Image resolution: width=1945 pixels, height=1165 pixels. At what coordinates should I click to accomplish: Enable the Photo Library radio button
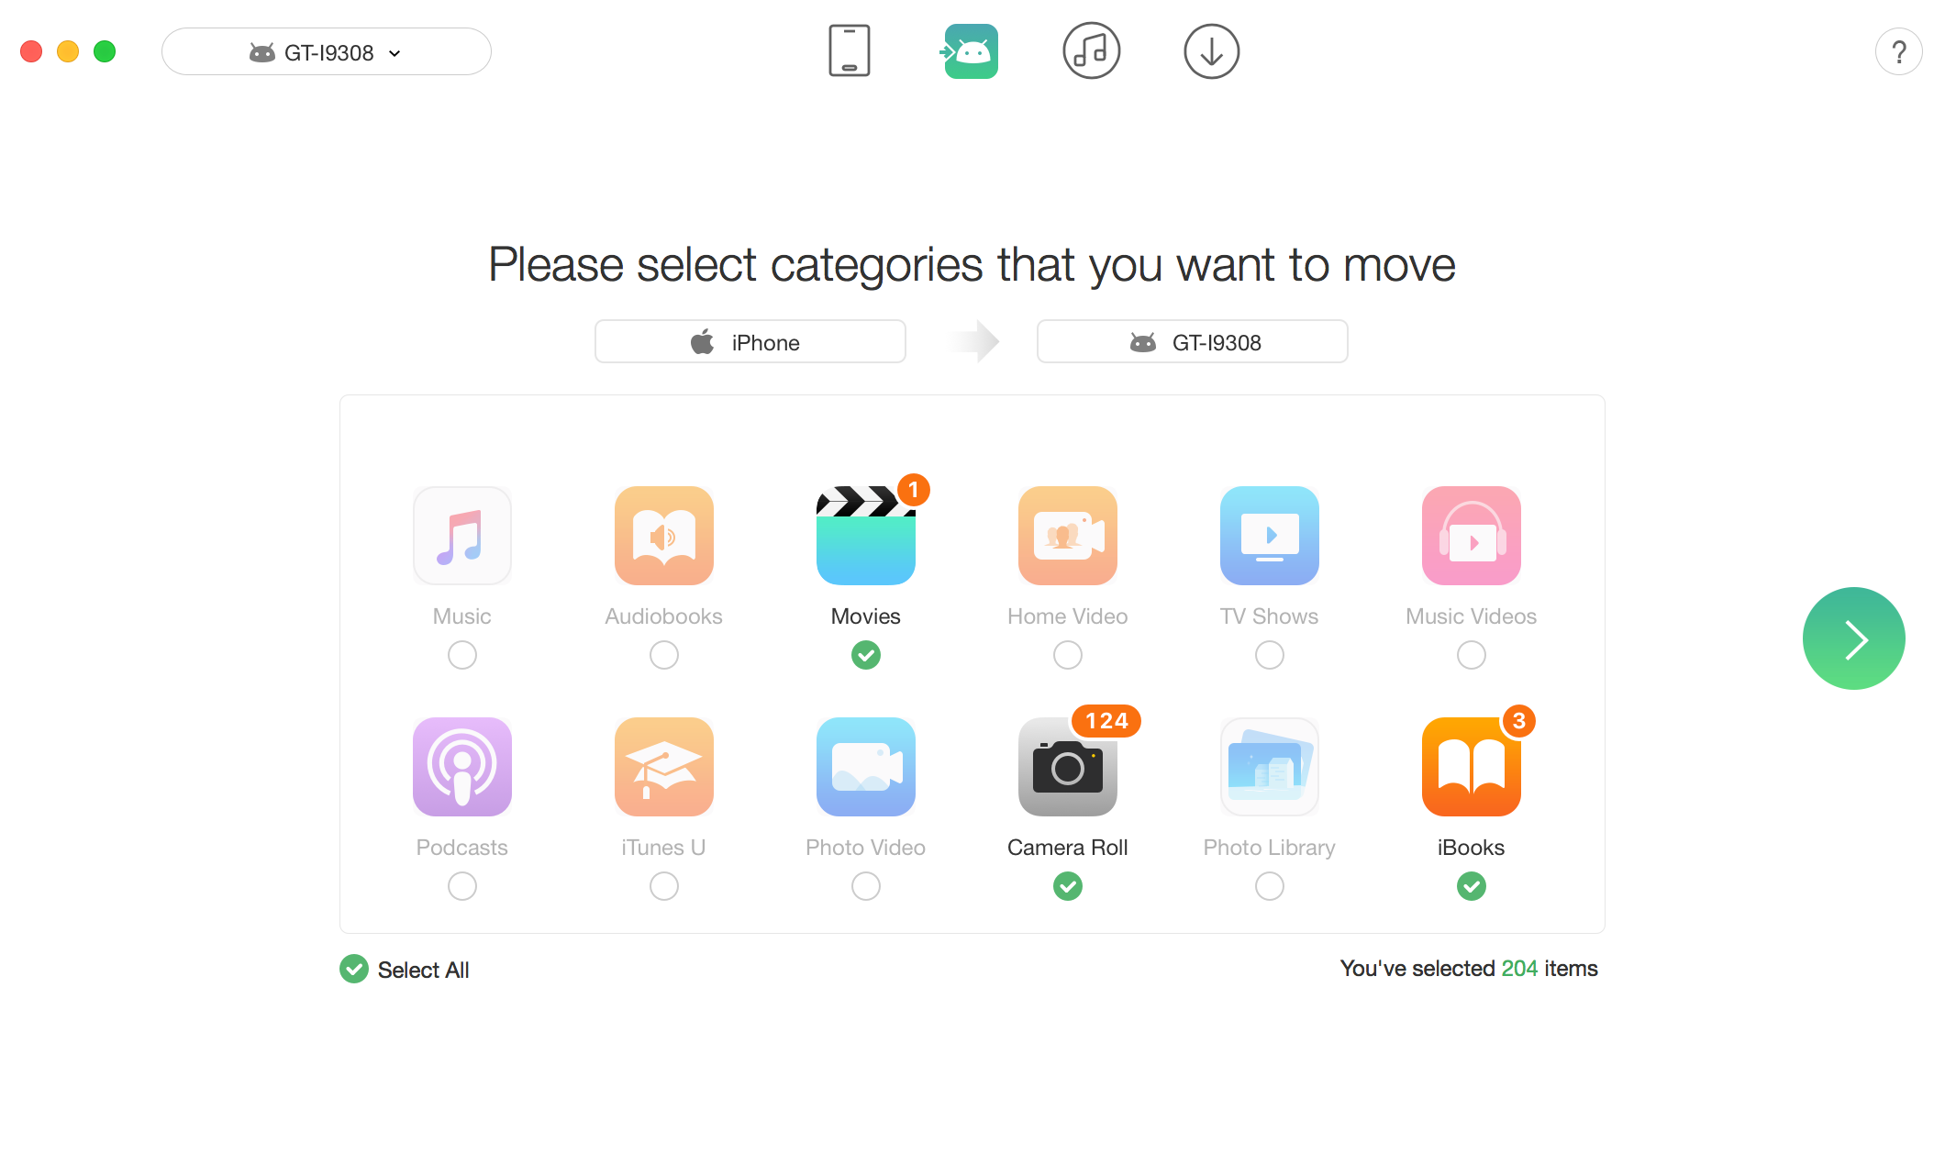(x=1269, y=883)
